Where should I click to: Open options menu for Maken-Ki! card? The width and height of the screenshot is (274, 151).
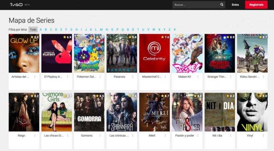(x=198, y=77)
